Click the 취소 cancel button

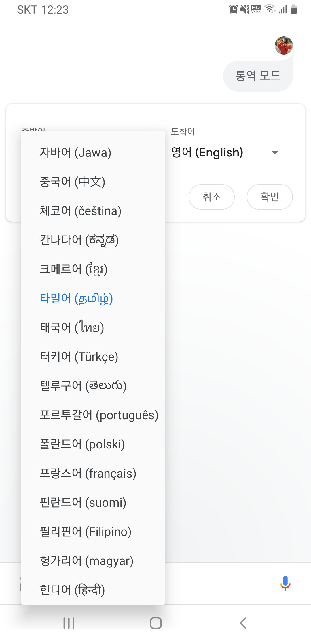212,197
